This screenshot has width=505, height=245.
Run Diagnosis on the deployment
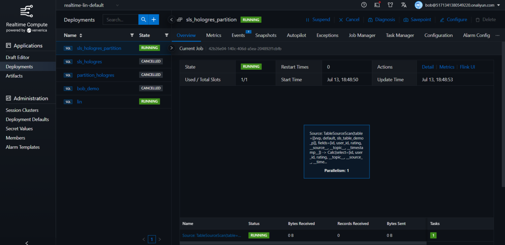(381, 20)
